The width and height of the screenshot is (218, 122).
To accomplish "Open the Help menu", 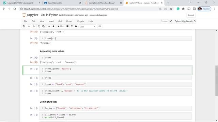I will coord(91,21).
